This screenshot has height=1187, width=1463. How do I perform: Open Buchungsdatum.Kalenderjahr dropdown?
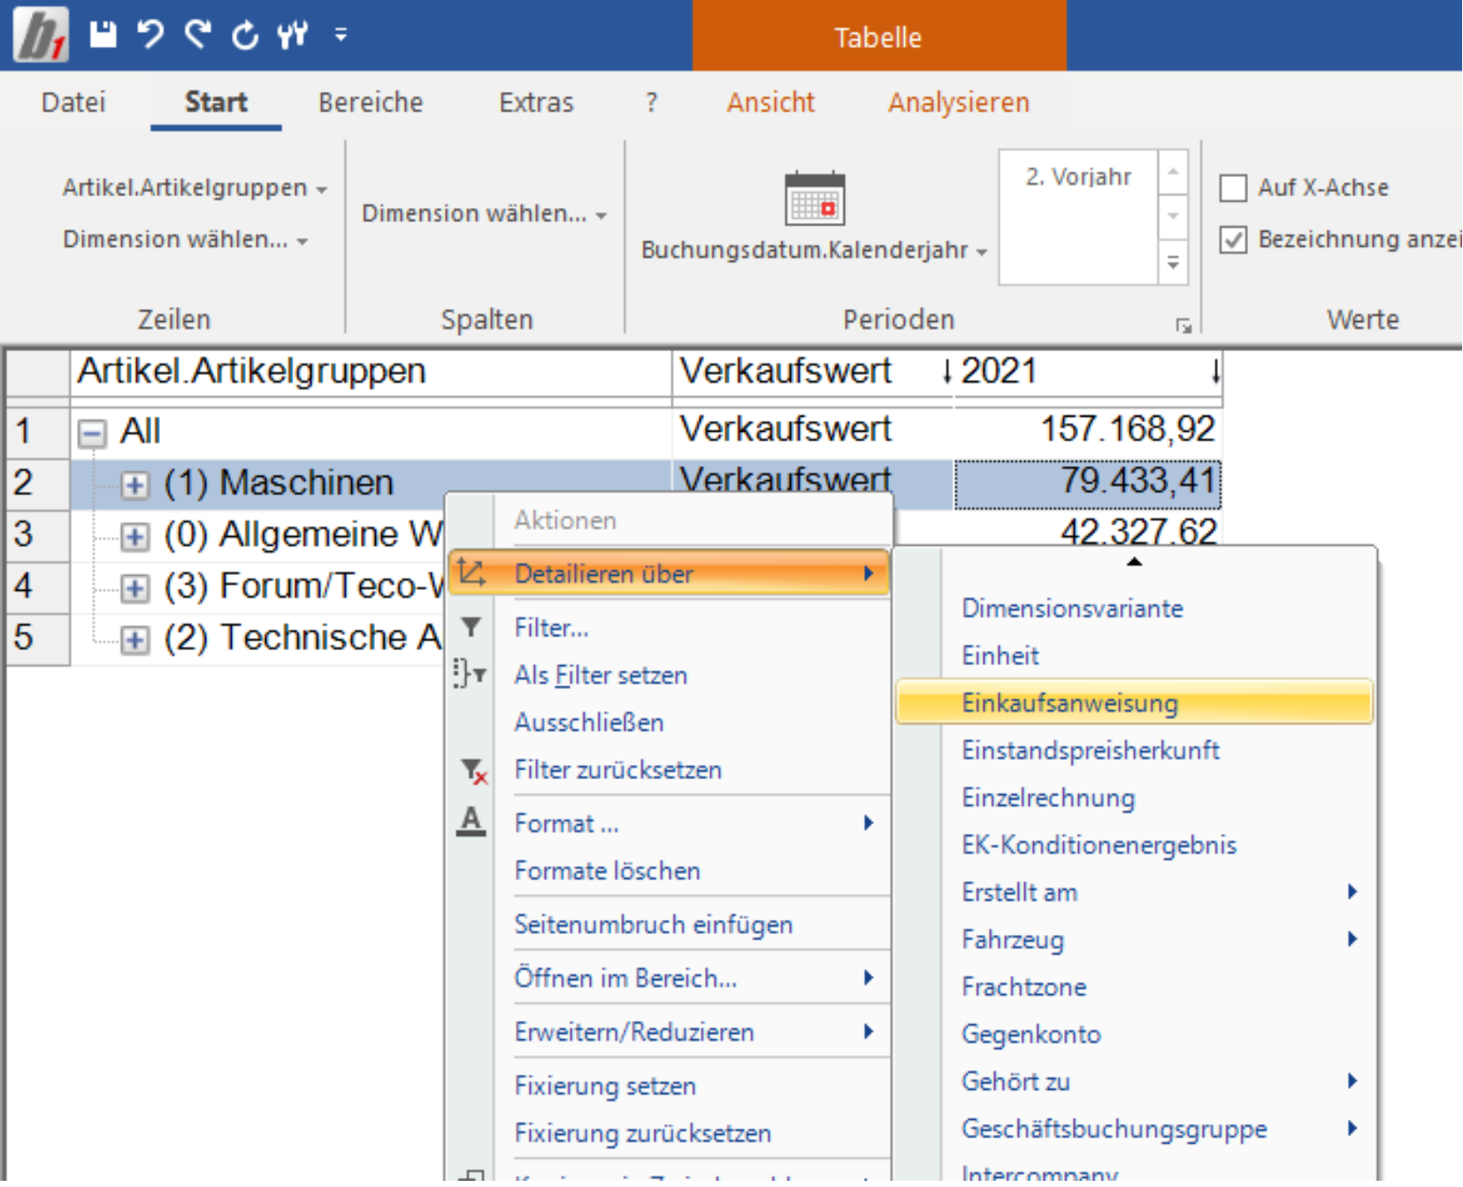click(x=814, y=250)
